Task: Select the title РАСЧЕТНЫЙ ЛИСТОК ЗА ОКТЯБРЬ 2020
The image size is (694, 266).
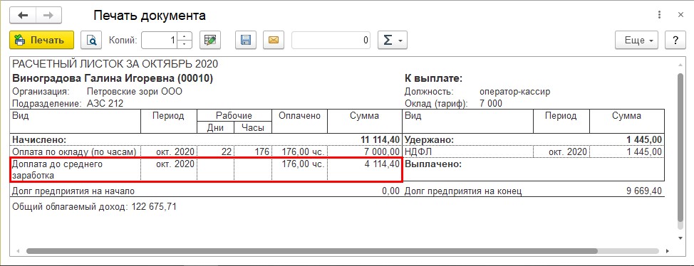Action: click(115, 65)
